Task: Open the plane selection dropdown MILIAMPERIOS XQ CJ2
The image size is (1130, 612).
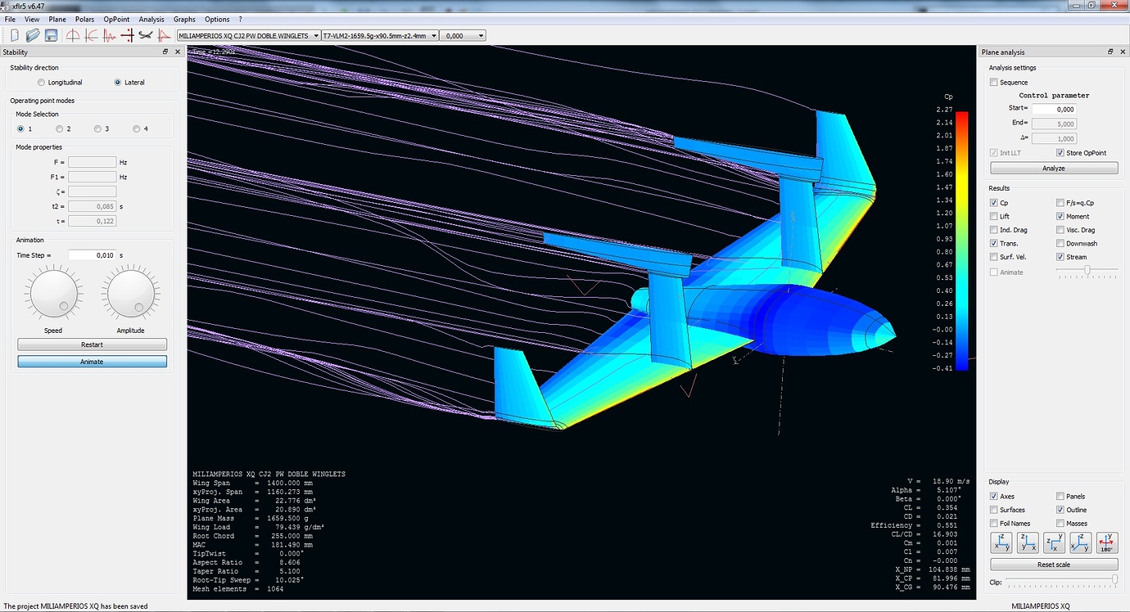Action: 250,35
